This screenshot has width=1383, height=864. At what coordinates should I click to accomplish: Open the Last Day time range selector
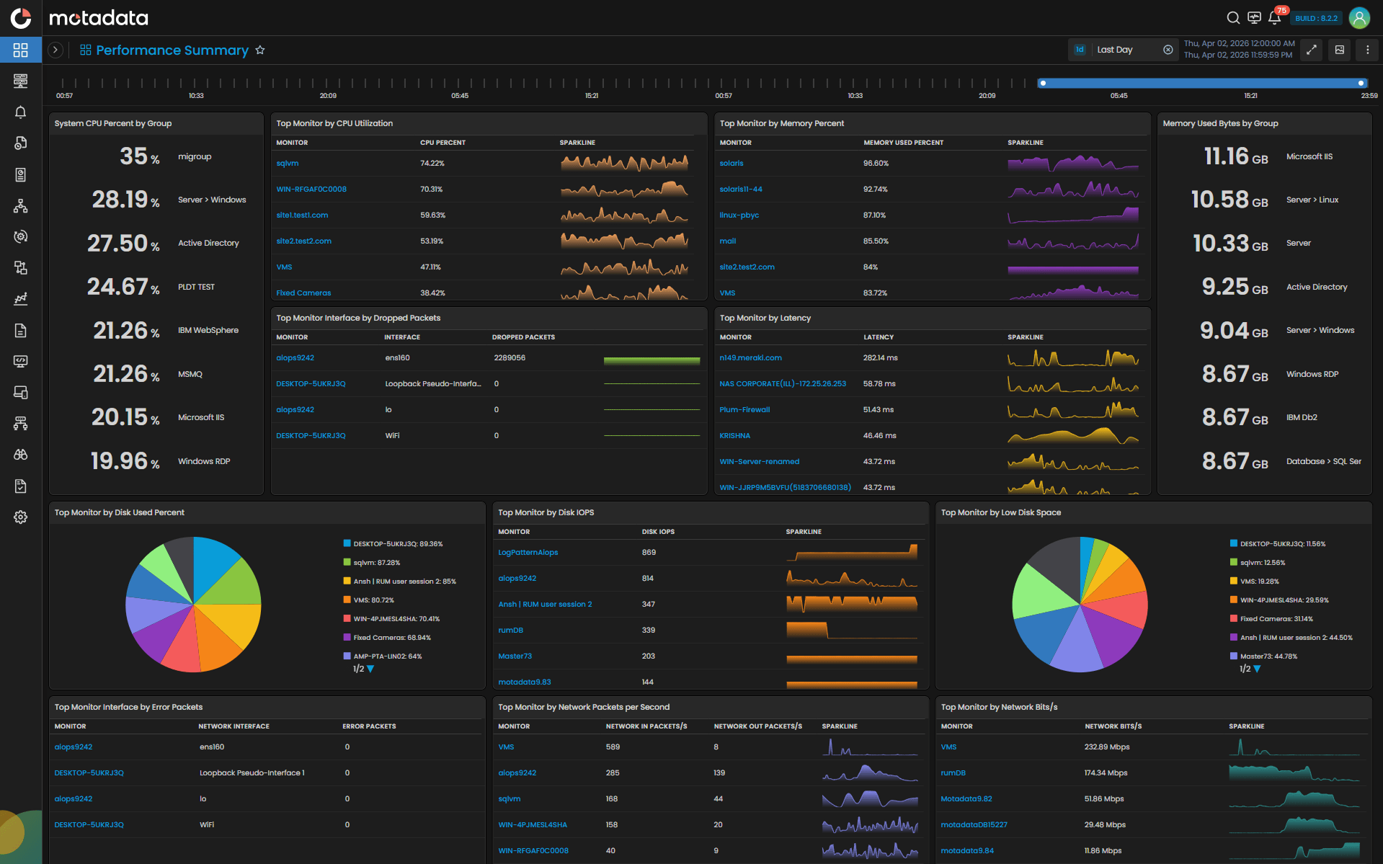point(1116,49)
